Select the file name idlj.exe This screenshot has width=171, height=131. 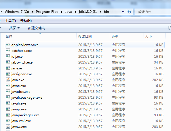[x=17, y=57]
